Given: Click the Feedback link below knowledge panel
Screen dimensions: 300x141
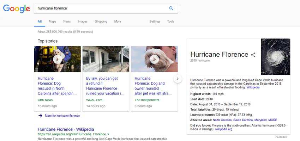Looking at the screenshot, I should pyautogui.click(x=281, y=137).
